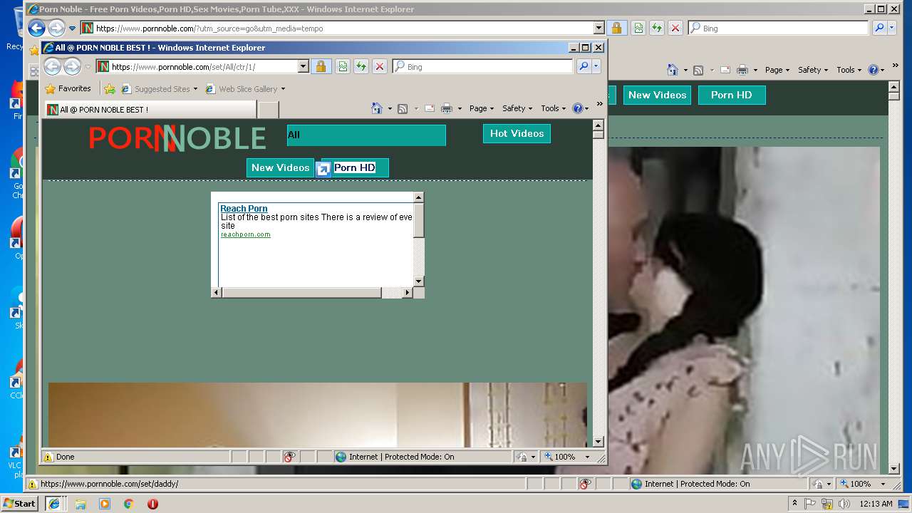Expand the rear window address bar dropdown

tap(598, 28)
